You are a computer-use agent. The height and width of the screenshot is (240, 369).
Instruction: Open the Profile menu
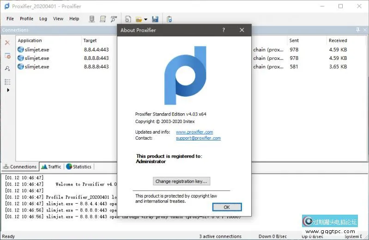pyautogui.click(x=26, y=19)
